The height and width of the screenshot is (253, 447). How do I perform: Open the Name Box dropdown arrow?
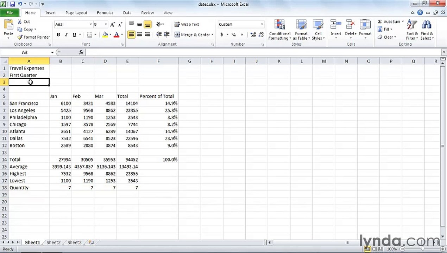click(x=52, y=52)
